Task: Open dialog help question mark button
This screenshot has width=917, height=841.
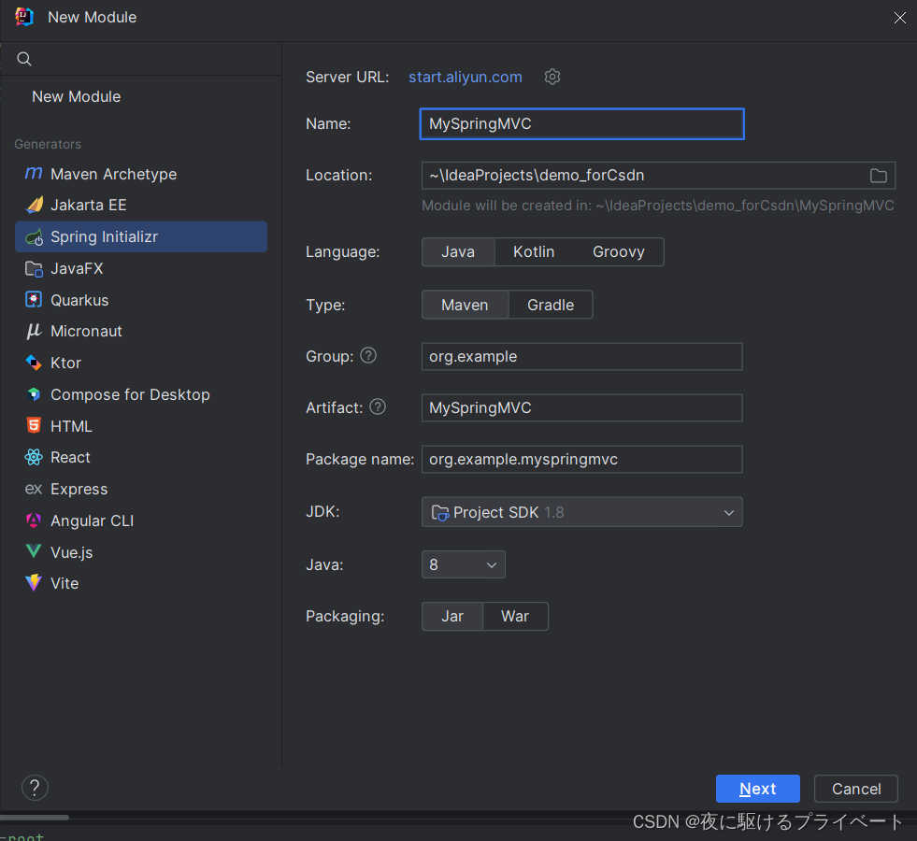Action: coord(36,788)
